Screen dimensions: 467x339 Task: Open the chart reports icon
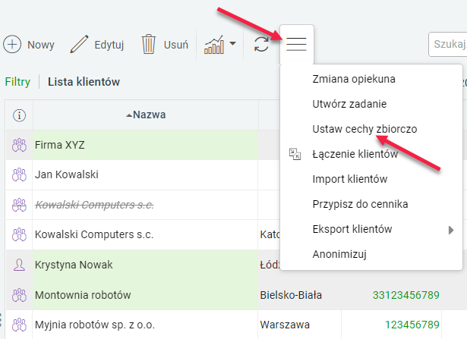point(214,45)
